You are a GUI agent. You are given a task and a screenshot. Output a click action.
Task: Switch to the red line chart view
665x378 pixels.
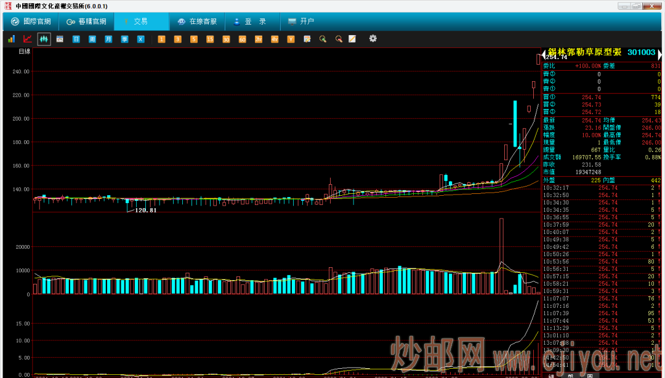(27, 39)
